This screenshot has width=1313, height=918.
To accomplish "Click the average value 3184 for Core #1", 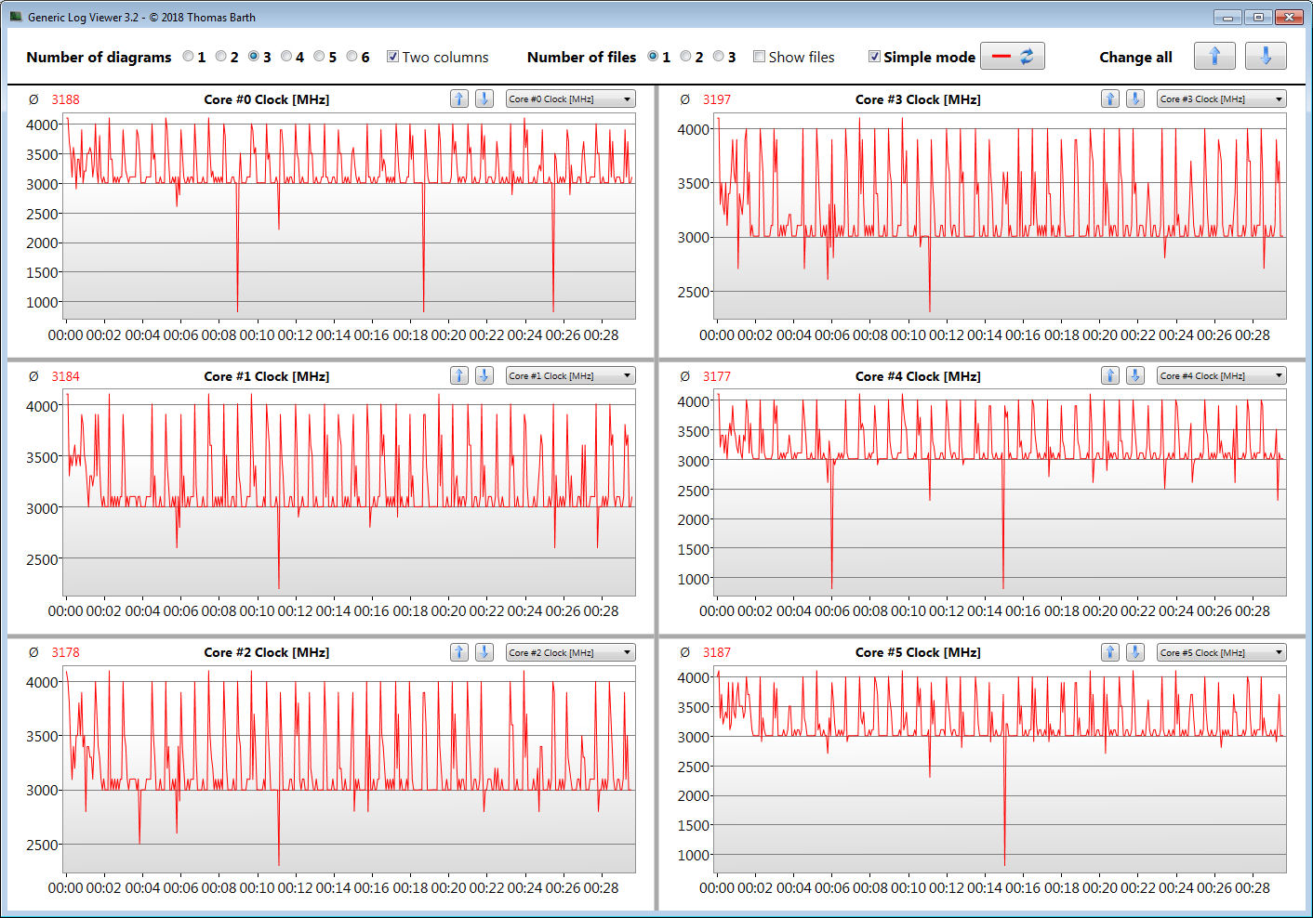I will [65, 376].
